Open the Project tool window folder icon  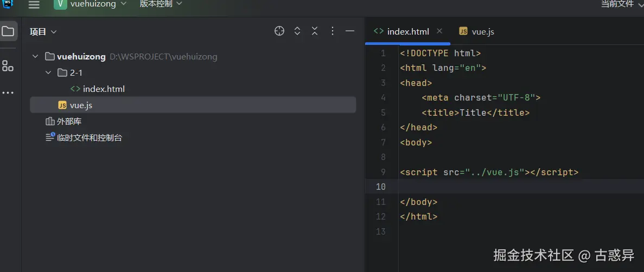[8, 31]
